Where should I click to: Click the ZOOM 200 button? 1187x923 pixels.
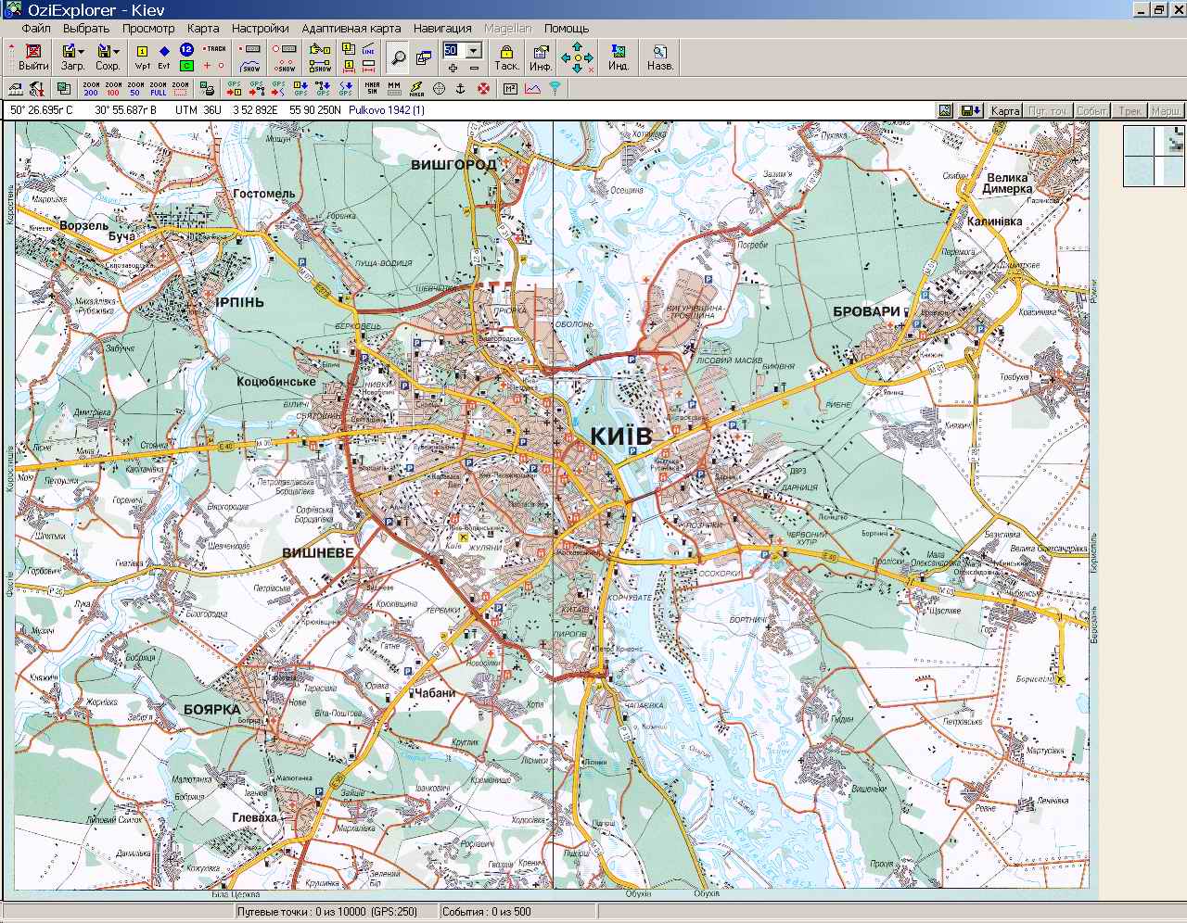point(91,89)
